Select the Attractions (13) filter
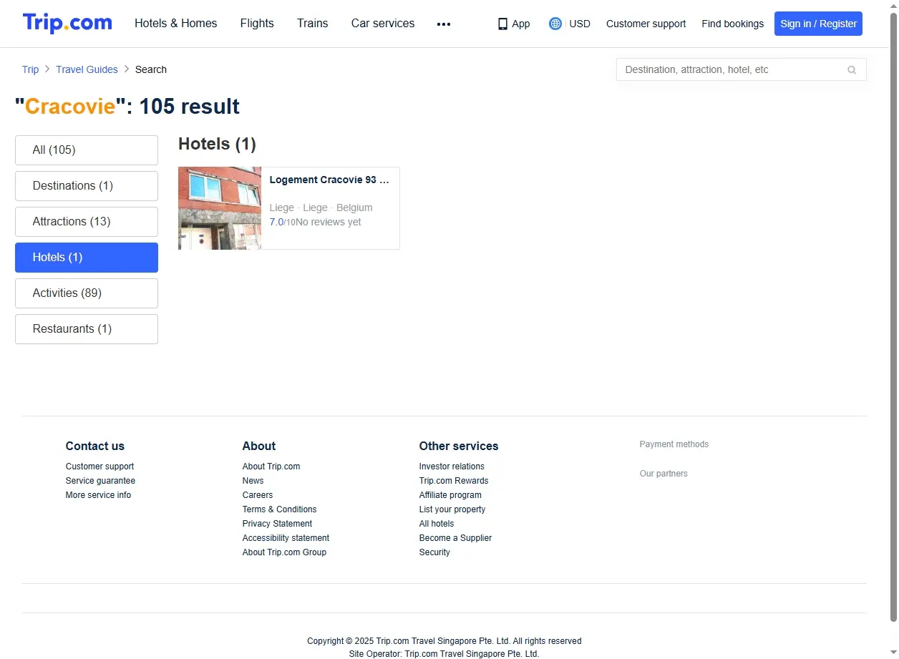This screenshot has width=899, height=659. (87, 222)
